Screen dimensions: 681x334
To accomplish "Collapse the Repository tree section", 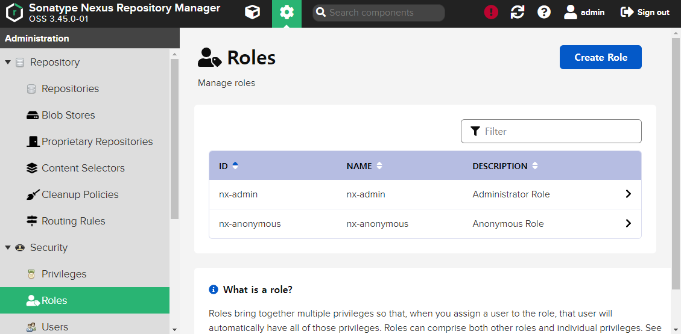I will pos(7,63).
